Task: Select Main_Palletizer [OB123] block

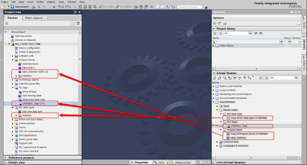Action: point(35,72)
